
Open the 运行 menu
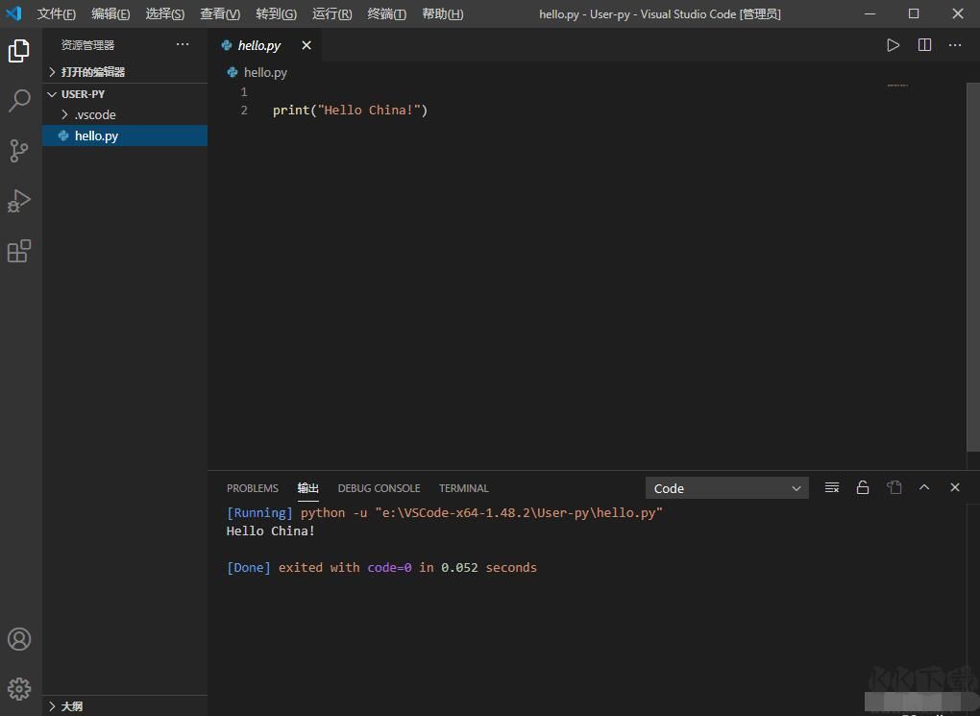pyautogui.click(x=331, y=13)
